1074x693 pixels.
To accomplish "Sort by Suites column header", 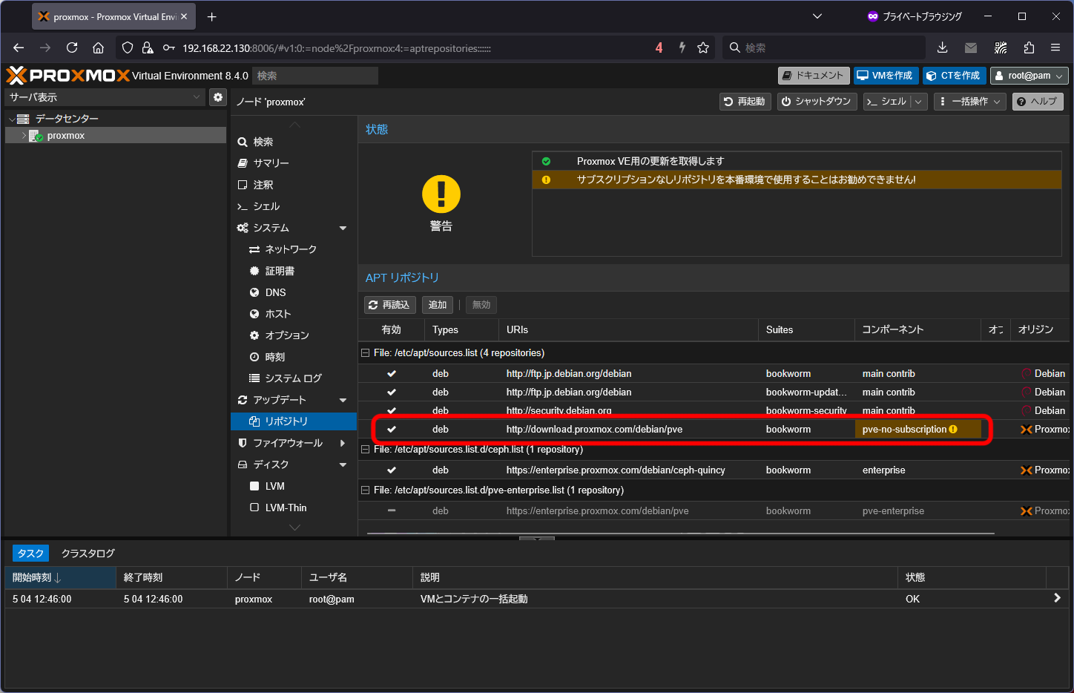I will (x=806, y=329).
